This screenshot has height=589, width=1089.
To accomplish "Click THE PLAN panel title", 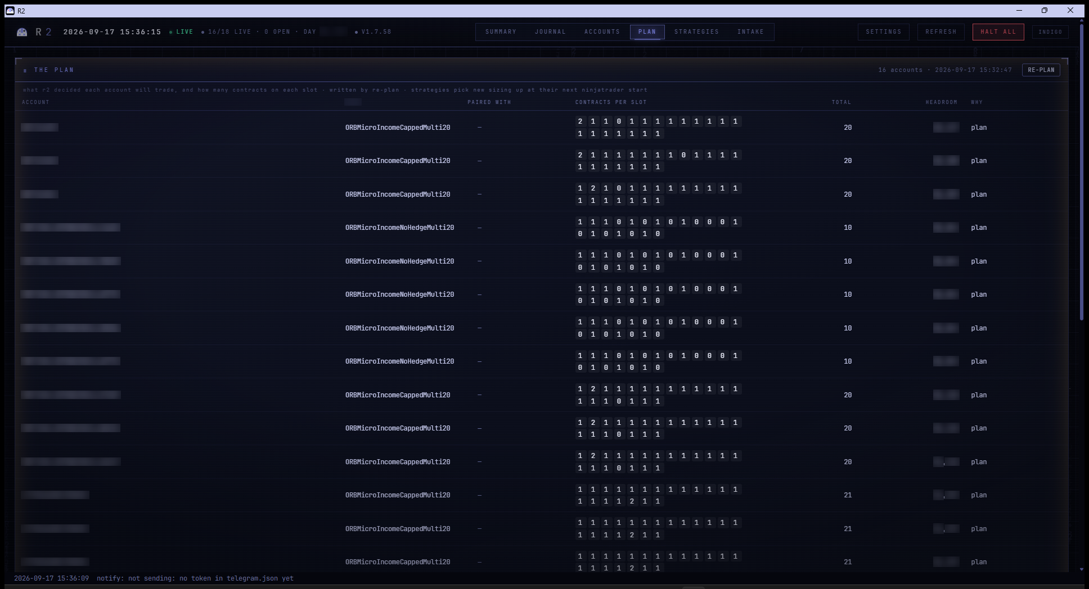I will click(x=54, y=70).
